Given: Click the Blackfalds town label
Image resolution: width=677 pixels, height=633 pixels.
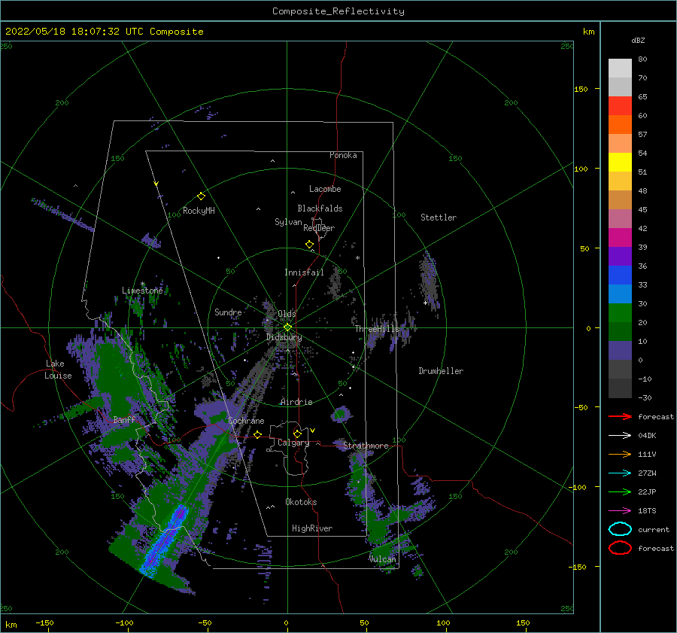Looking at the screenshot, I should click(x=320, y=208).
